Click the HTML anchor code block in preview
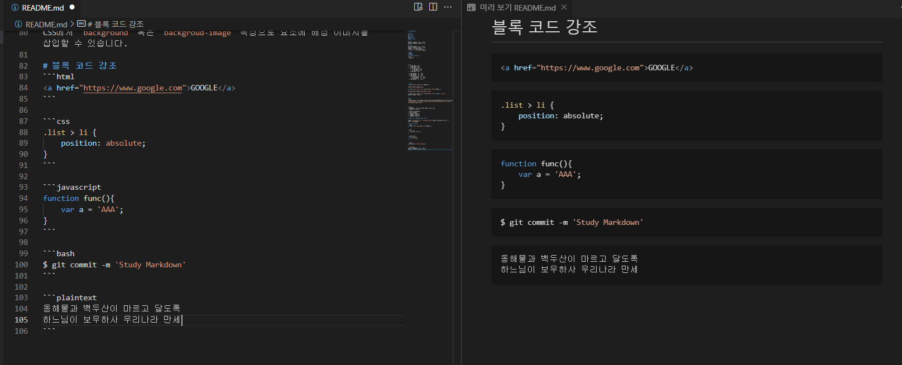This screenshot has height=365, width=902. pyautogui.click(x=687, y=68)
